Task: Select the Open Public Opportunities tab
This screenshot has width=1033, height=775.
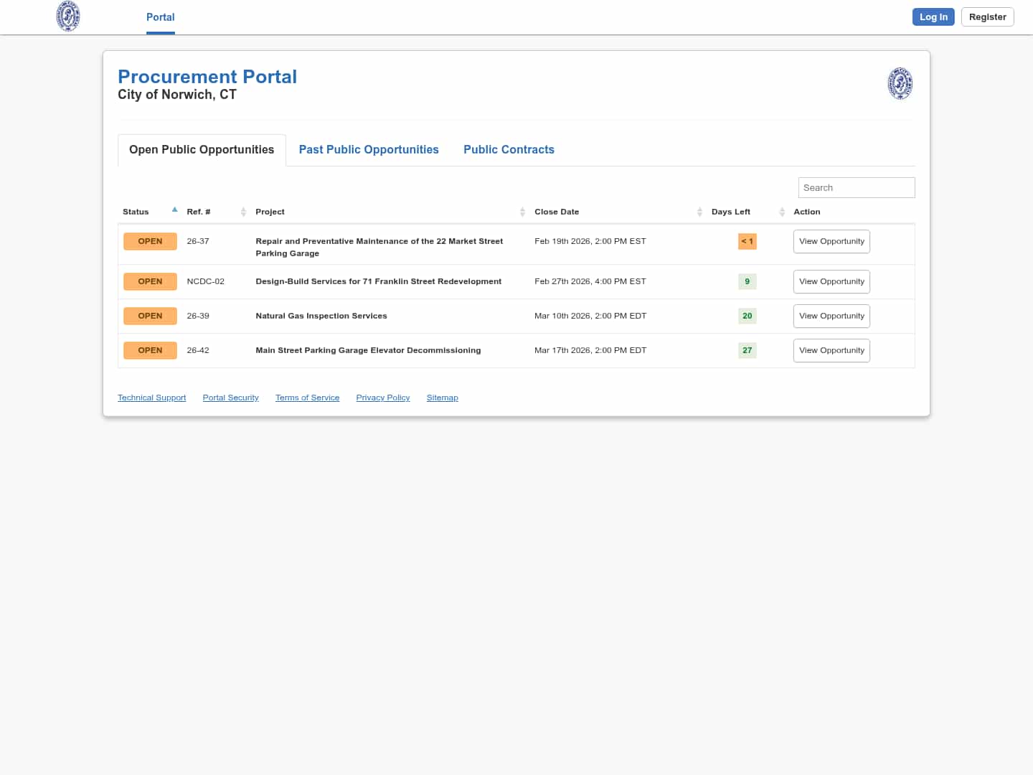Action: [202, 150]
